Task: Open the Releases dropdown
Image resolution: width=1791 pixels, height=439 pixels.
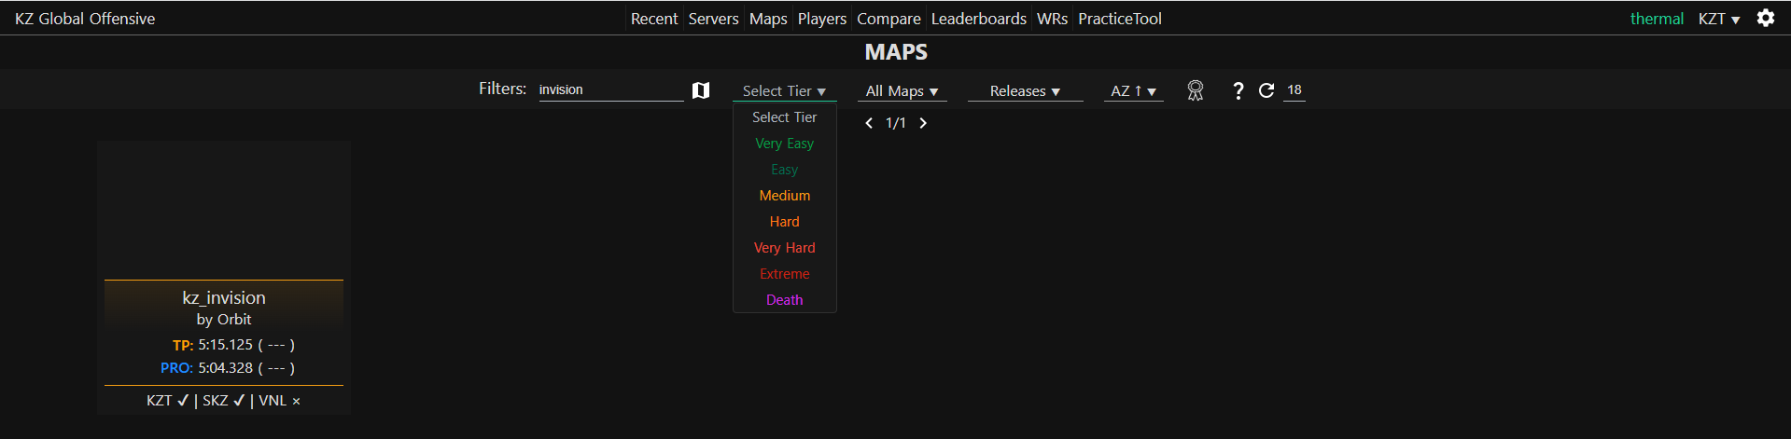Action: pos(1025,90)
